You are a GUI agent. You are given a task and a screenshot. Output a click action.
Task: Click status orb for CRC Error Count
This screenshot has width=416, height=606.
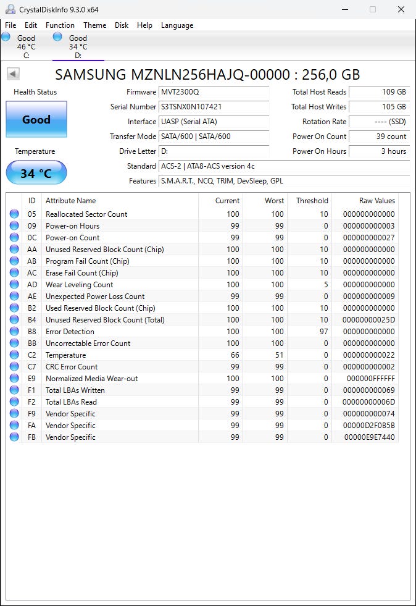click(x=14, y=367)
